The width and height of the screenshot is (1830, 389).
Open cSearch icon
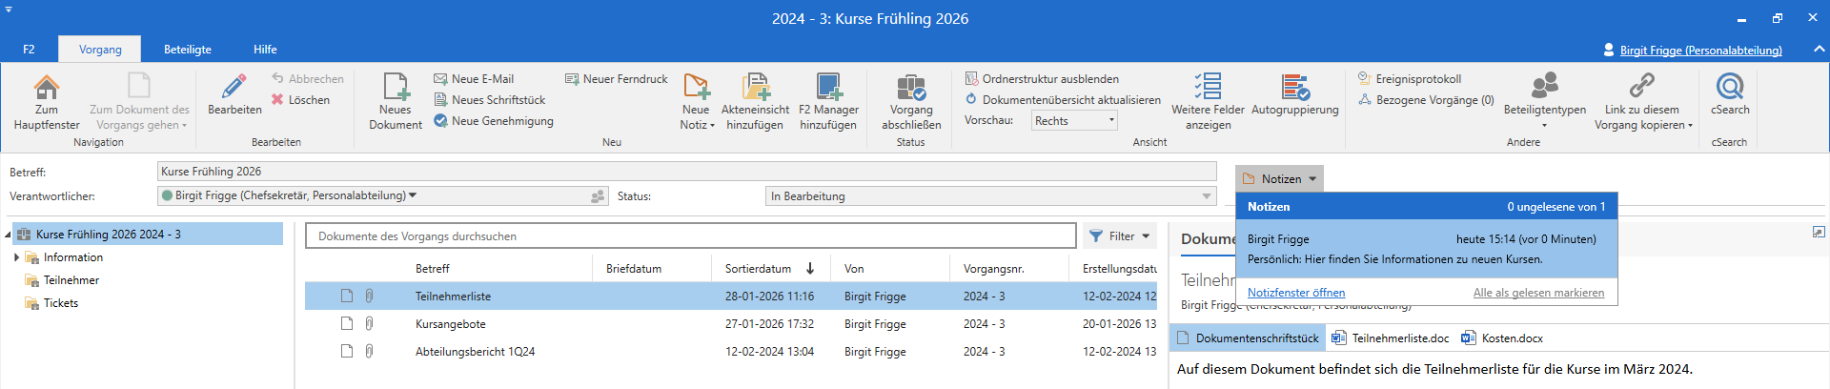(1730, 88)
